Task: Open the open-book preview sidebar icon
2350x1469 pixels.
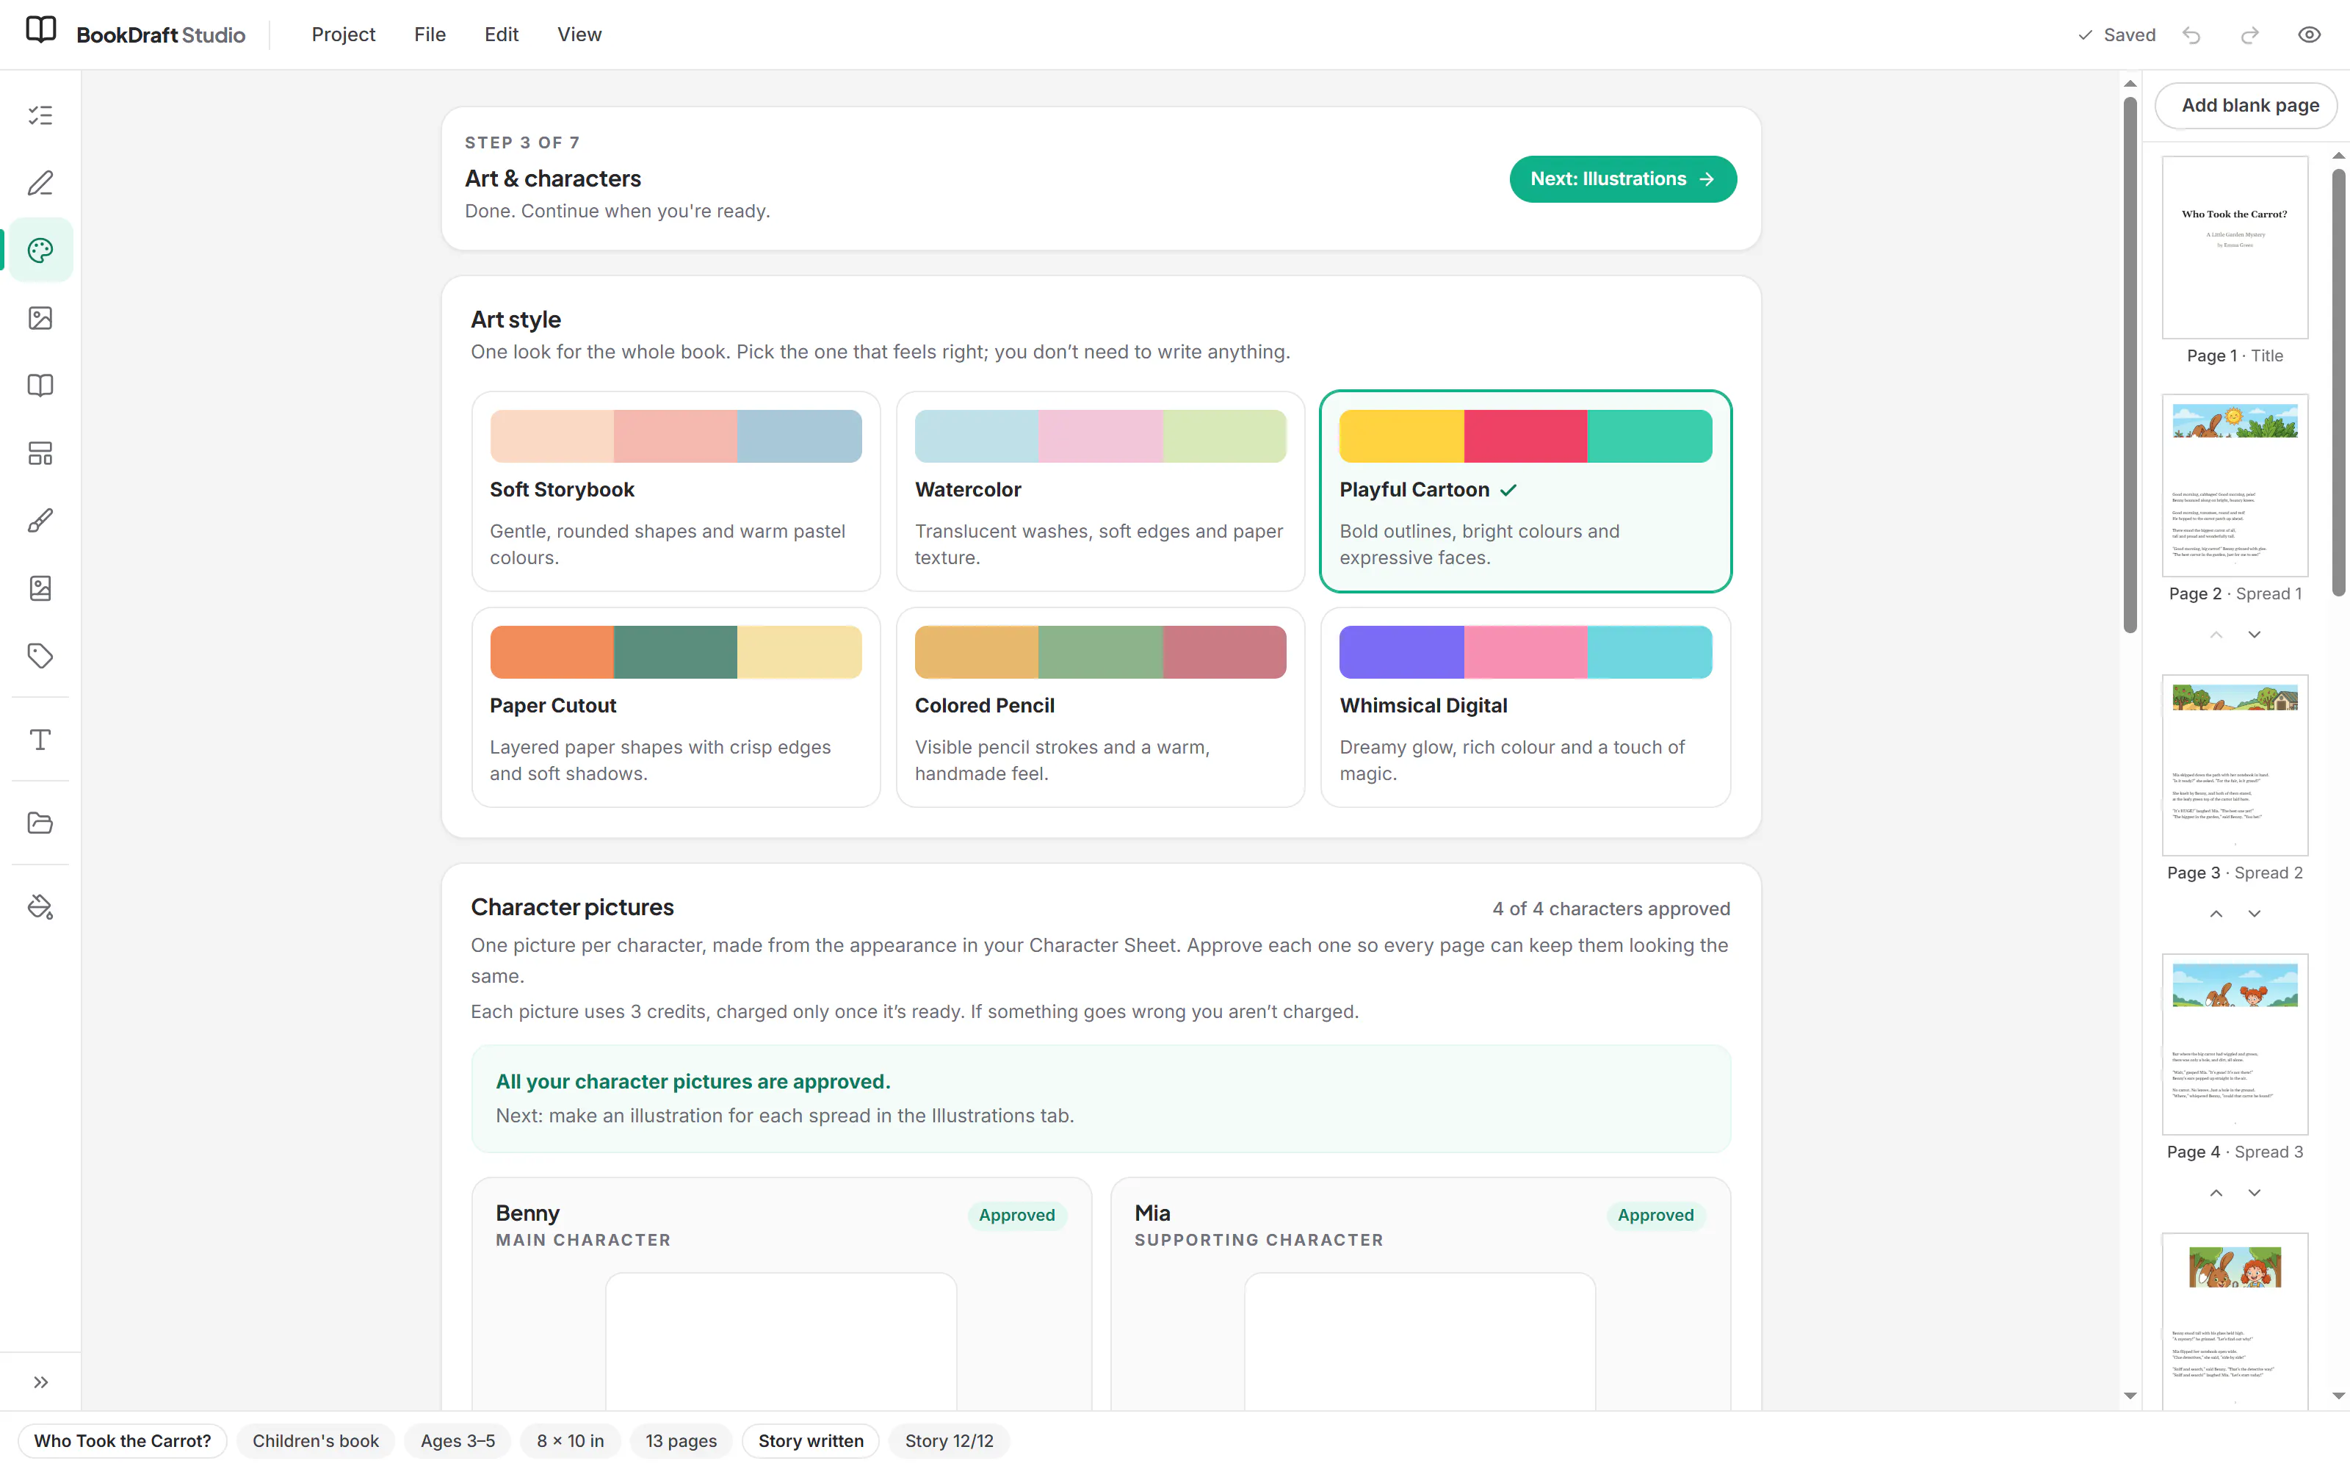Action: pyautogui.click(x=40, y=386)
